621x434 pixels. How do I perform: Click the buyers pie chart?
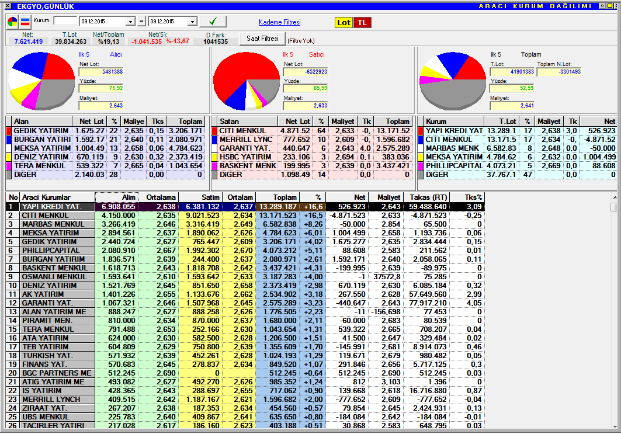click(x=41, y=79)
